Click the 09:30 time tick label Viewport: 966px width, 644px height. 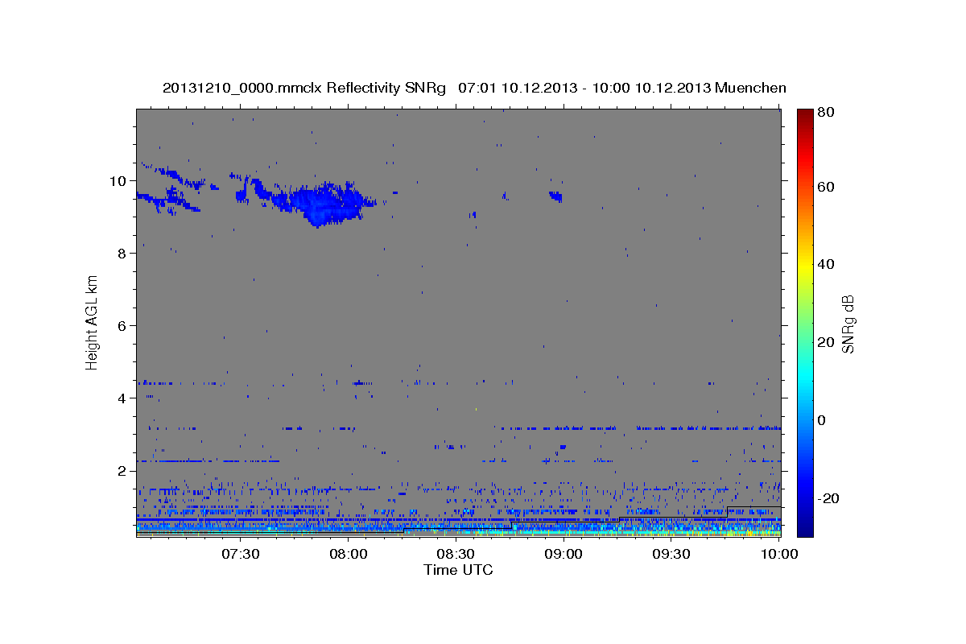click(671, 554)
